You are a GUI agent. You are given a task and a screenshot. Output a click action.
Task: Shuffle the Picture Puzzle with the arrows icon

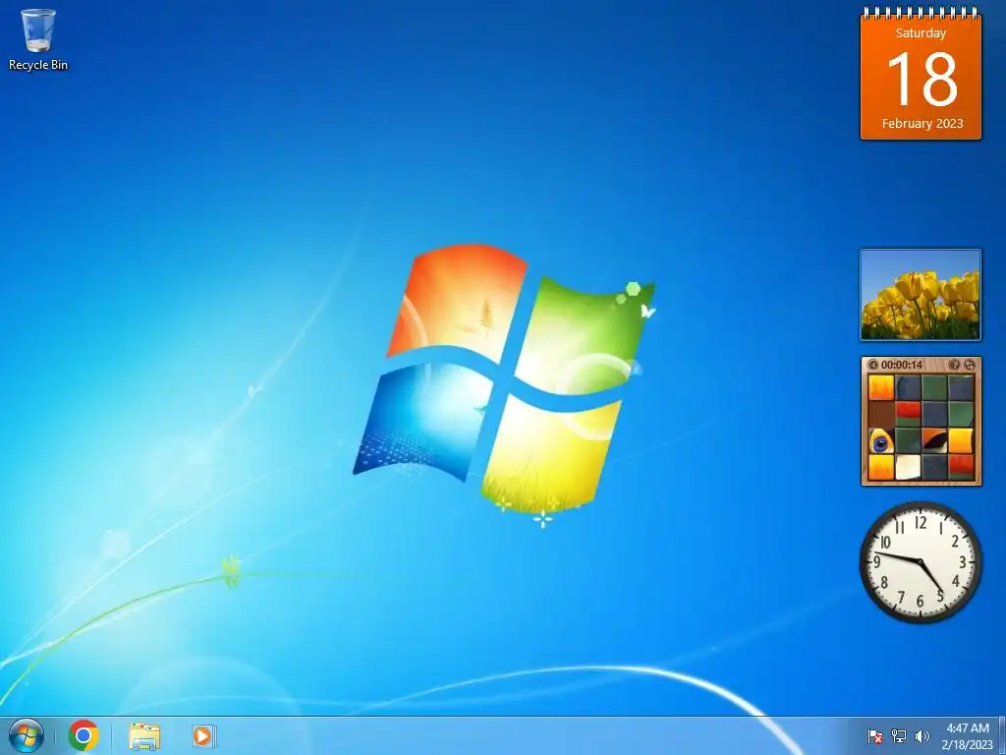[x=970, y=365]
